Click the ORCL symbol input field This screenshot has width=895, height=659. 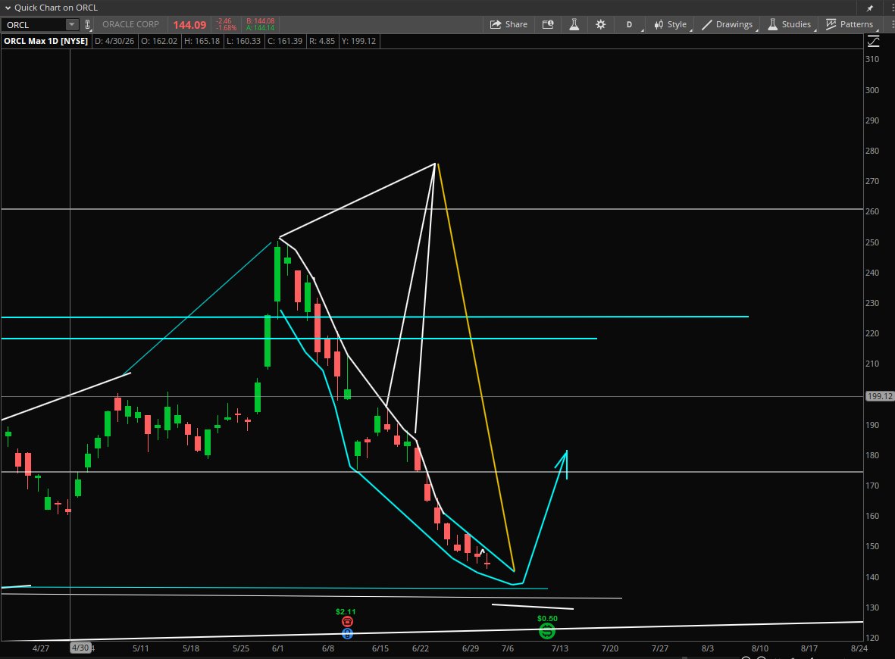pyautogui.click(x=34, y=24)
